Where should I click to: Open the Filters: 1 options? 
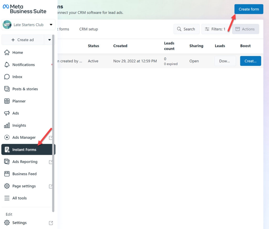(215, 29)
